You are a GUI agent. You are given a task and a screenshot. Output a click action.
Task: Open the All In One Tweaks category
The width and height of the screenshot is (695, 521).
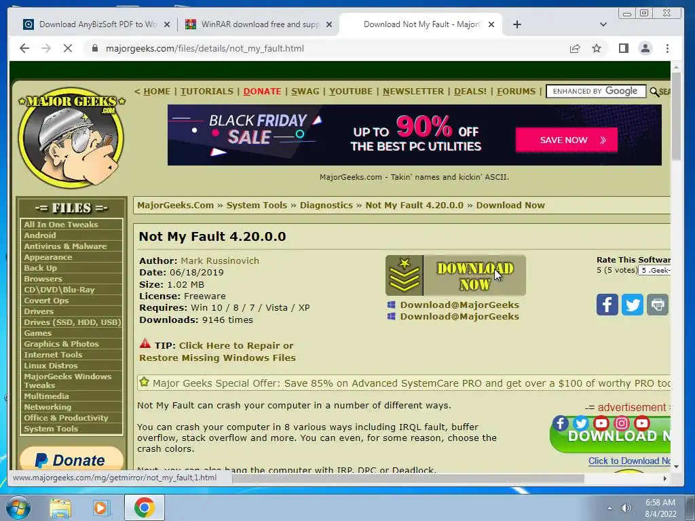pyautogui.click(x=60, y=224)
